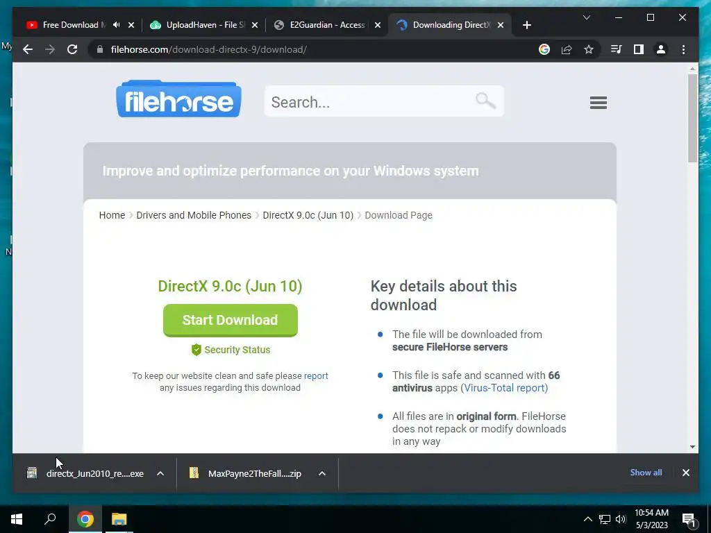
Task: Open the Virus-Total report link
Action: [504, 388]
